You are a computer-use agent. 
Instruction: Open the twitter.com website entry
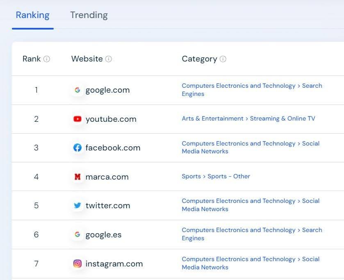[108, 206]
